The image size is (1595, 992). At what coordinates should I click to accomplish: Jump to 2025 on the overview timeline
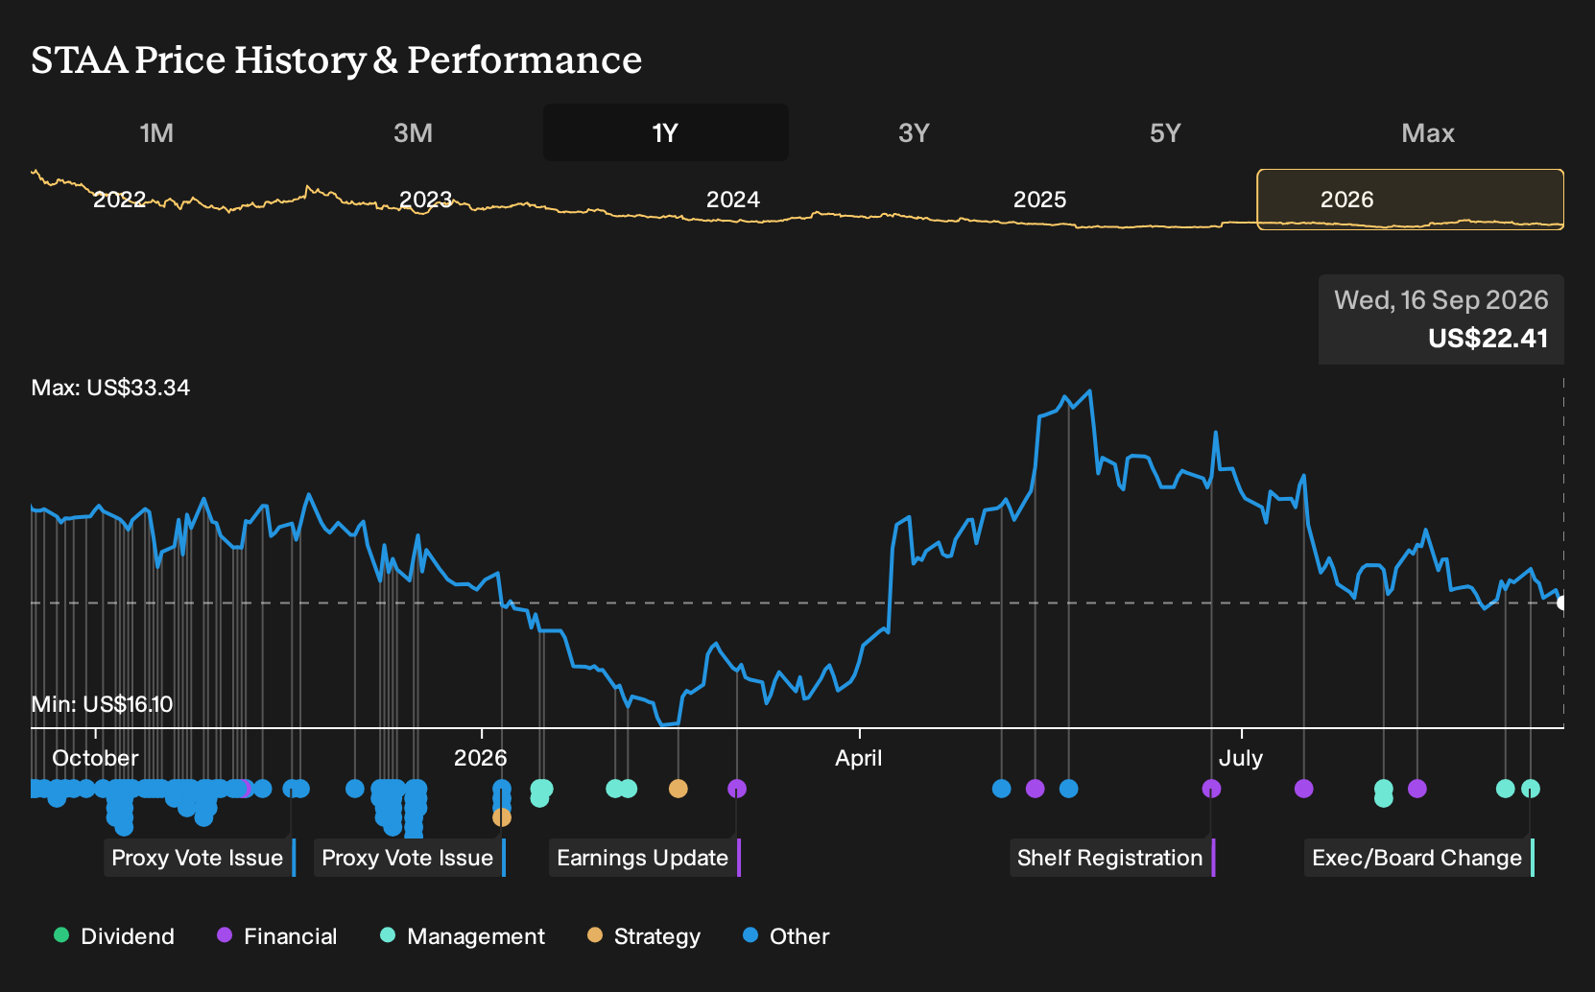[1040, 200]
